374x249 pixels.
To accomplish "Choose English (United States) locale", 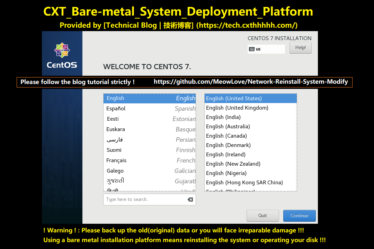I will tap(250, 99).
